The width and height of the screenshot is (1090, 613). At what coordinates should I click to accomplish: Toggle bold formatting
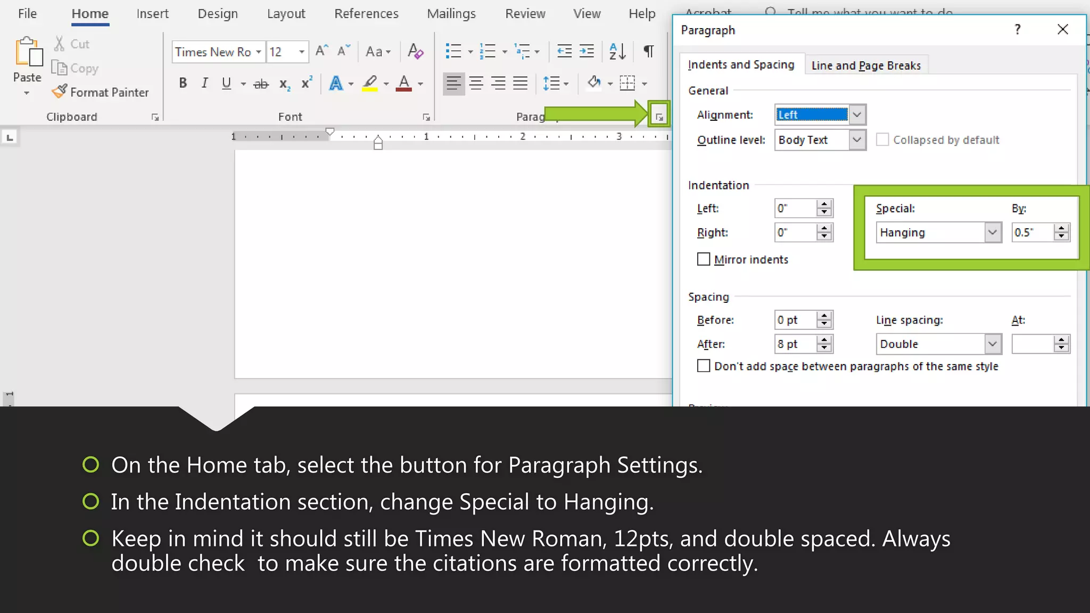point(183,83)
